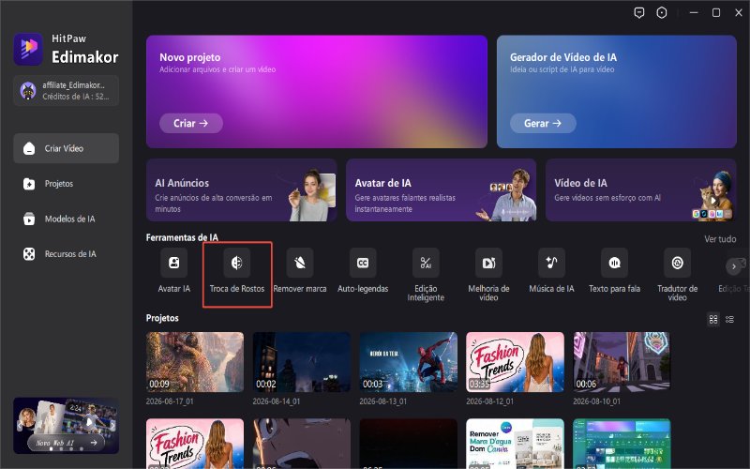750x469 pixels.
Task: Open Modelos de IA in sidebar
Action: 66,219
